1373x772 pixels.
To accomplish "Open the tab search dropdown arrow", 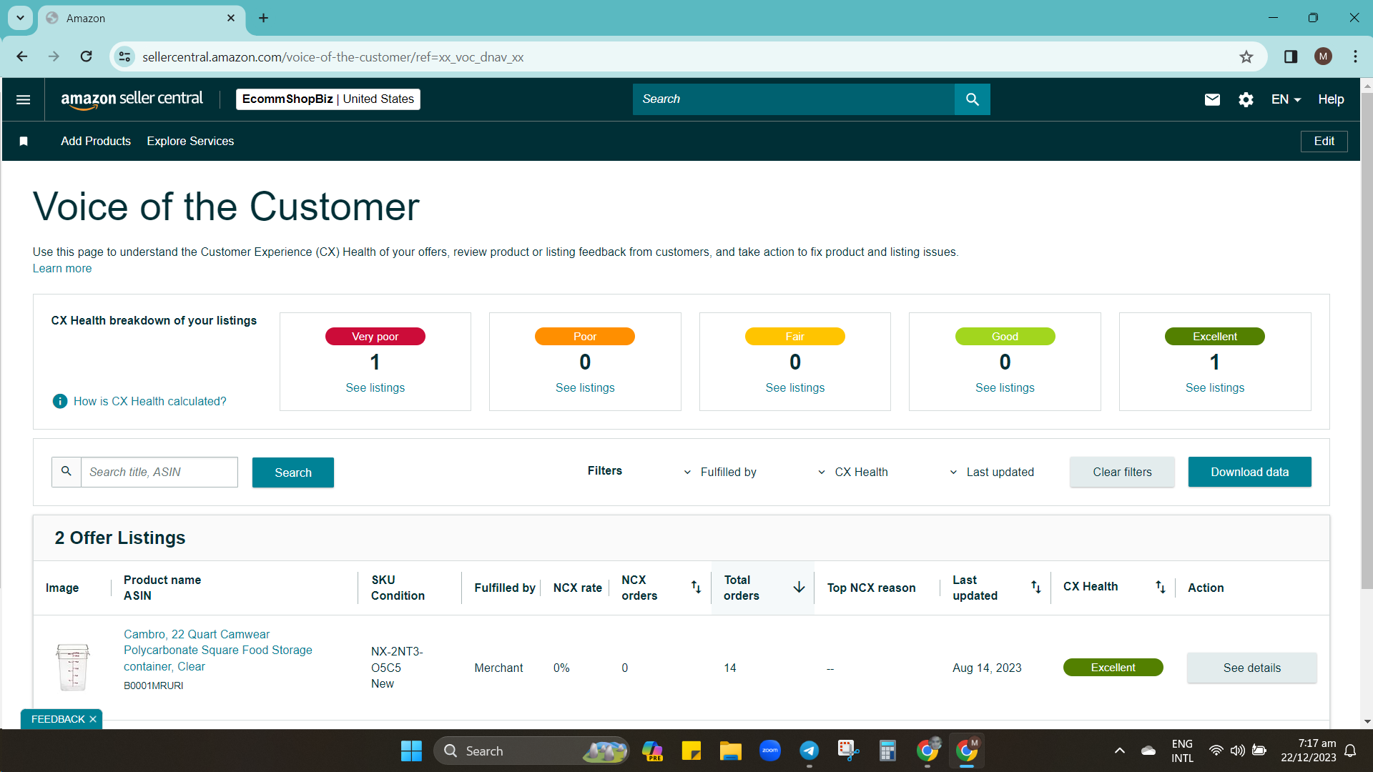I will coord(20,18).
